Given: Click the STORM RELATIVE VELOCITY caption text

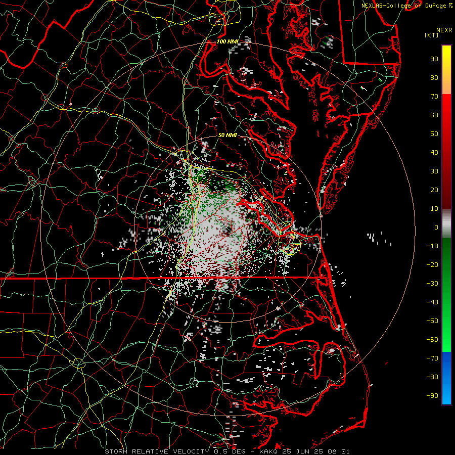Looking at the screenshot, I should 157,451.
